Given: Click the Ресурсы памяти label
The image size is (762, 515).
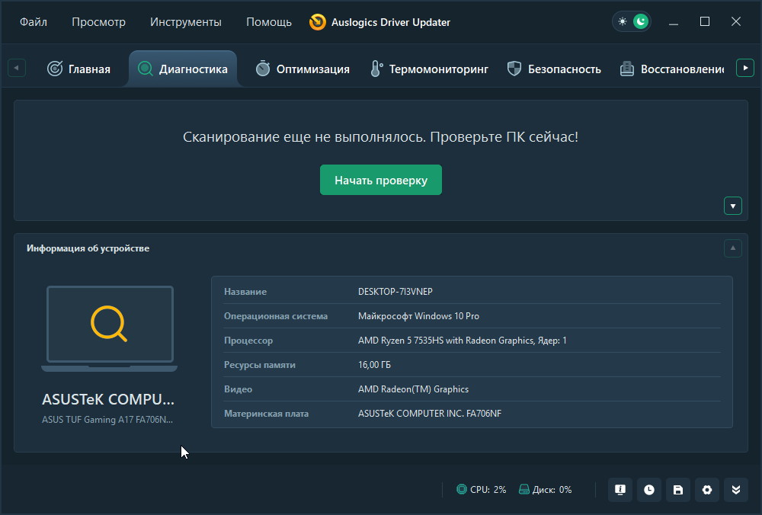Looking at the screenshot, I should (260, 365).
